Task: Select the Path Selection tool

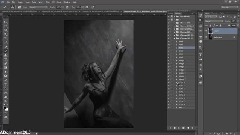Action: point(6,88)
